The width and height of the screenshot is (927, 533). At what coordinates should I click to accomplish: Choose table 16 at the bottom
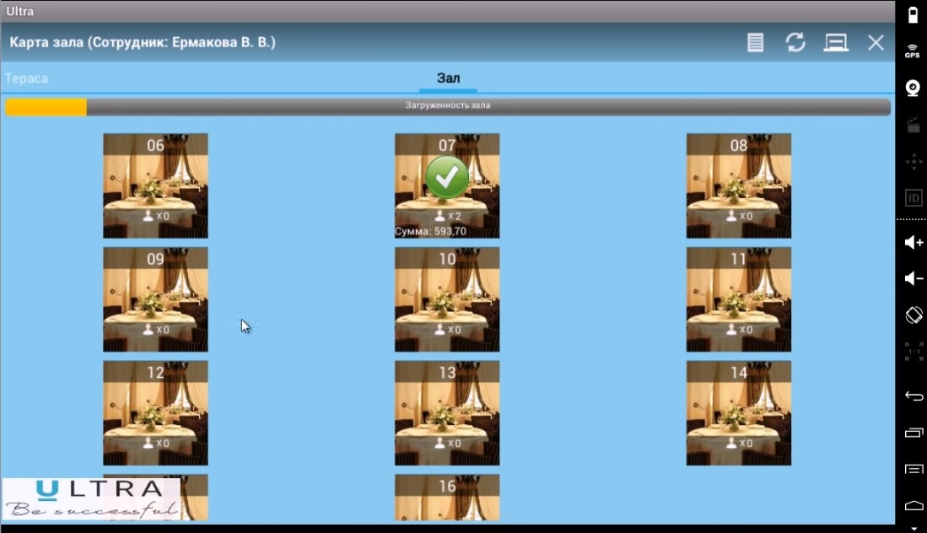point(447,497)
